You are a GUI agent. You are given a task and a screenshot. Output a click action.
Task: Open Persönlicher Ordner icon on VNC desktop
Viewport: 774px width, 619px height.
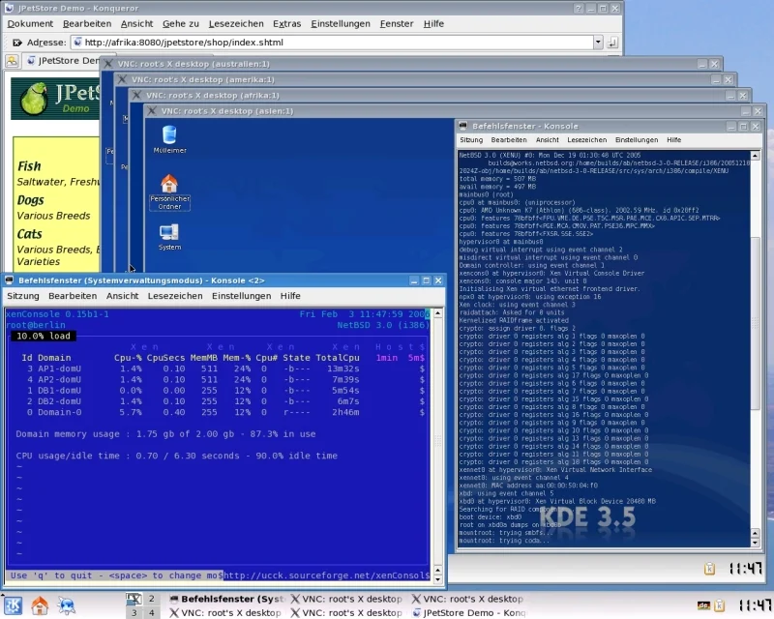point(169,192)
